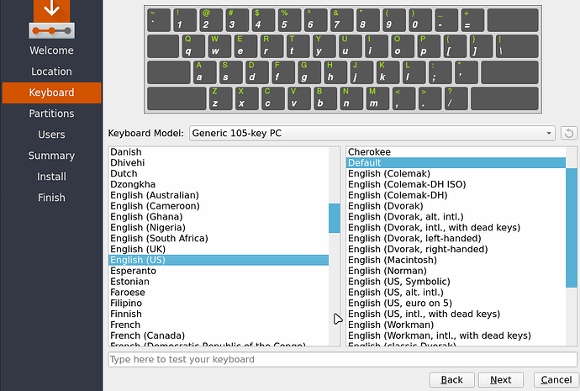Screen dimensions: 580x391
Task: Choose English (Dvorak, alt. intl.) variant
Action: (x=456, y=217)
